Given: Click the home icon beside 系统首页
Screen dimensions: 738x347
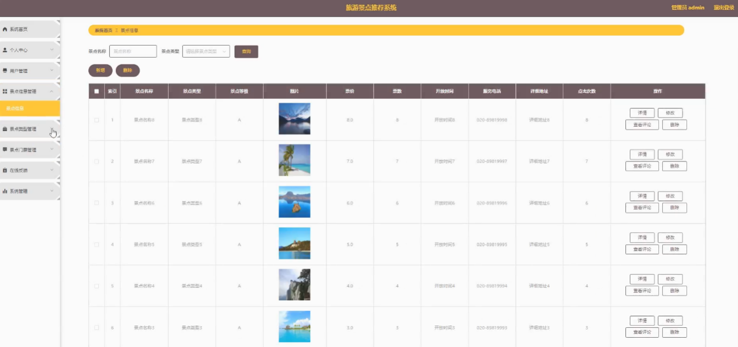Looking at the screenshot, I should pos(5,29).
